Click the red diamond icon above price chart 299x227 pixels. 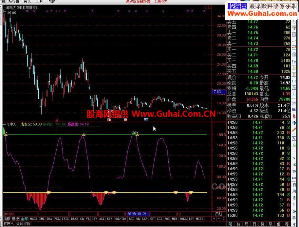(x=206, y=8)
